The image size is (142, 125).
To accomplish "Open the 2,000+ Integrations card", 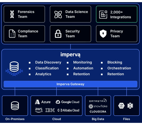I will click(117, 14).
